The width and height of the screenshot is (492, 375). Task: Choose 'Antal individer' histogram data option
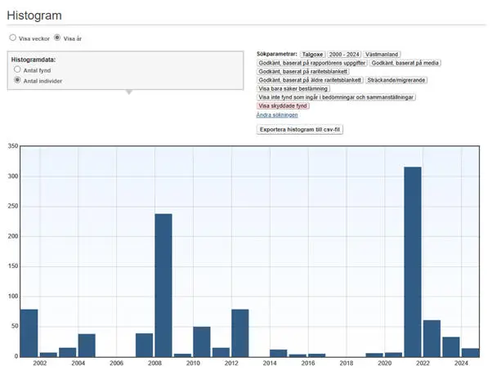[x=17, y=80]
